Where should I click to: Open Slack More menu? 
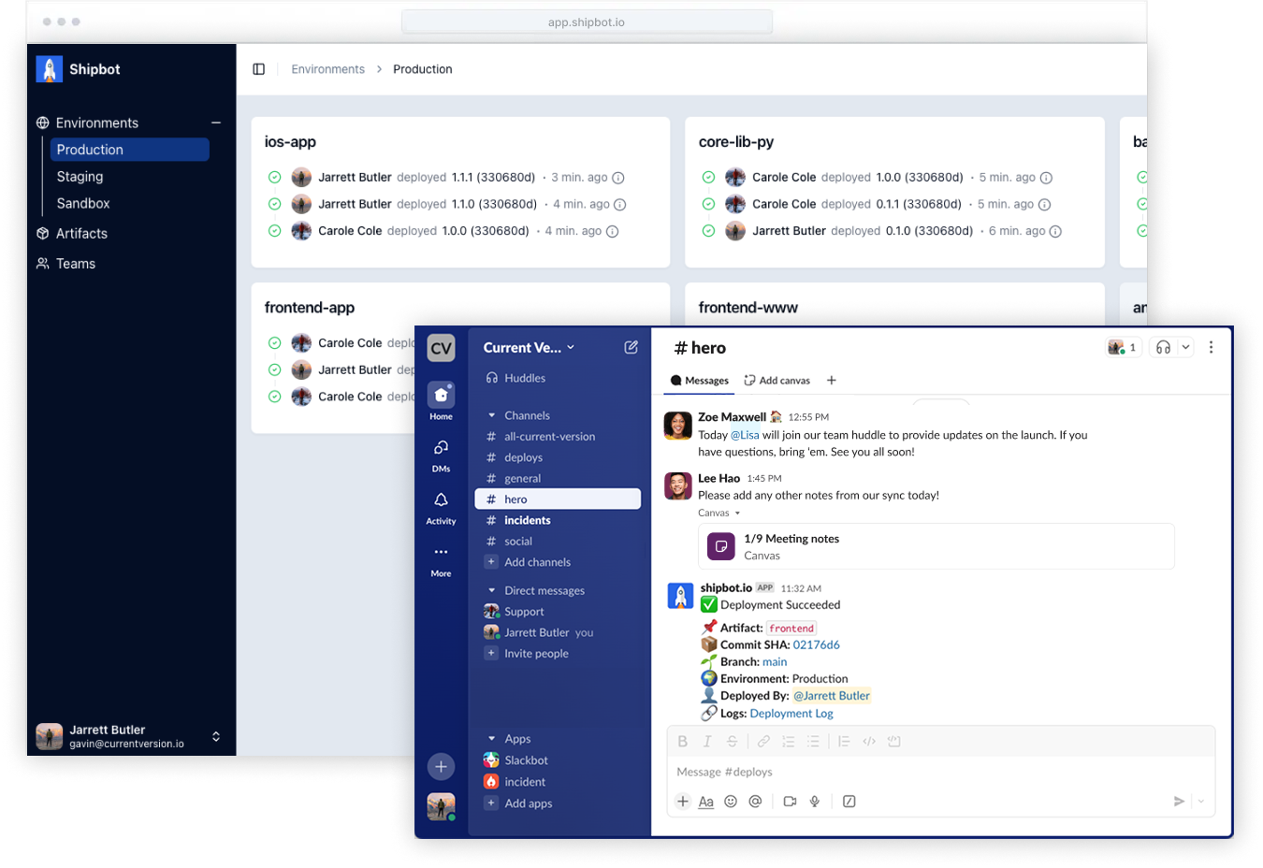[x=442, y=559]
